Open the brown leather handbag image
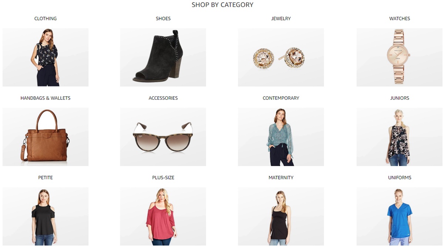This screenshot has height=247, width=444. (x=46, y=137)
